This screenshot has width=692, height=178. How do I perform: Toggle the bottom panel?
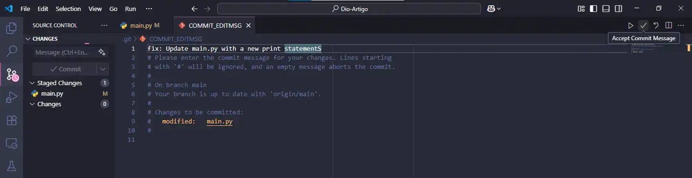pyautogui.click(x=606, y=9)
